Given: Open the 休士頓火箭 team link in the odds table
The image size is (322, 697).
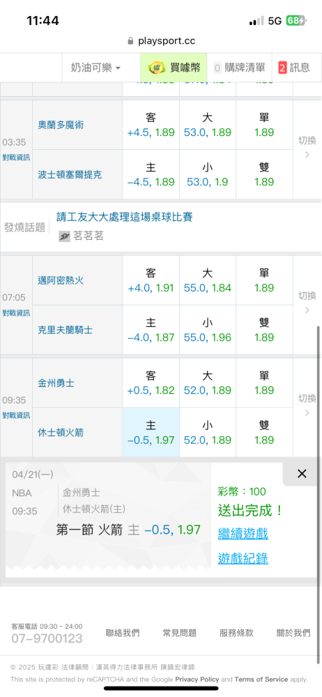Looking at the screenshot, I should (61, 432).
